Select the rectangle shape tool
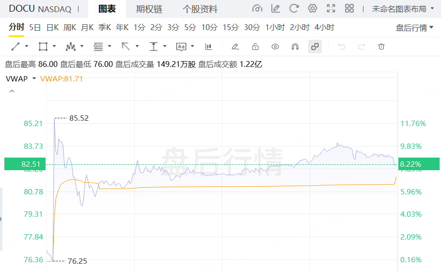Image resolution: width=441 pixels, height=272 pixels. (43, 47)
